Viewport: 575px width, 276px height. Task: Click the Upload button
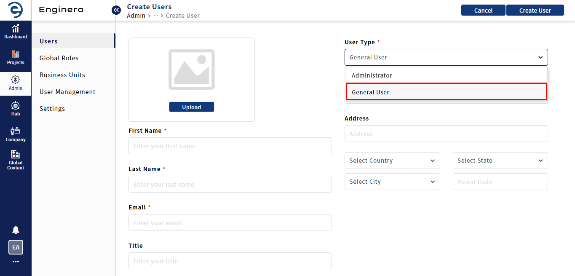[x=192, y=107]
